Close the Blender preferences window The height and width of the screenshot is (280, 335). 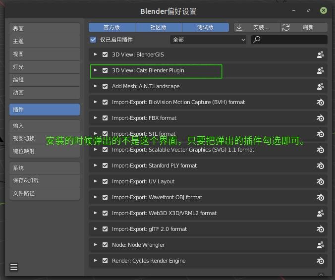coord(324,10)
